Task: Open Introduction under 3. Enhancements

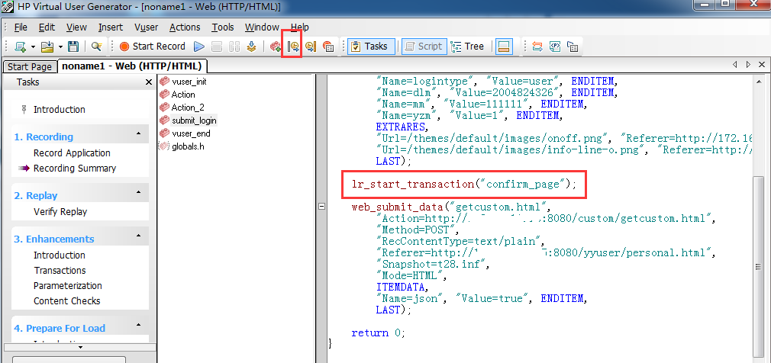Action: pos(59,255)
